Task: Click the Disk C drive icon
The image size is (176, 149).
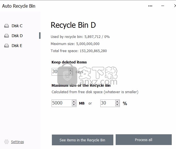Action: click(7, 26)
